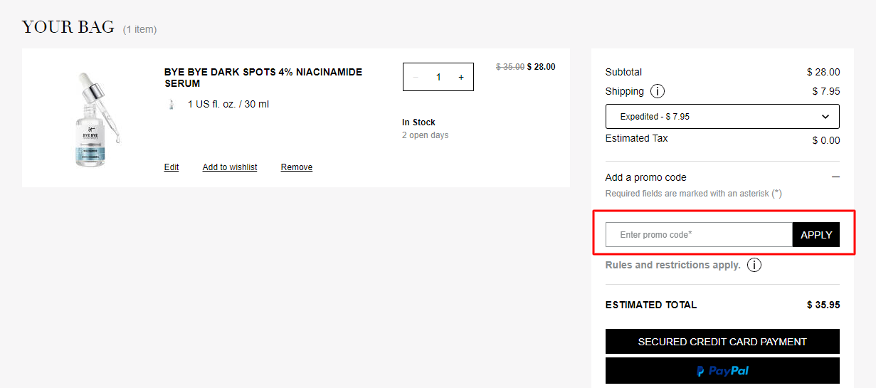The image size is (876, 388).
Task: Click the In Stock status text
Action: point(418,122)
